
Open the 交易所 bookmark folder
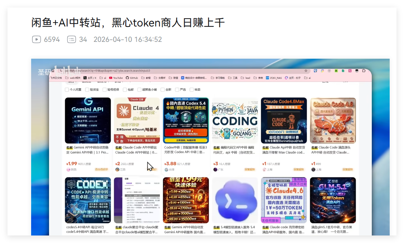tap(160, 78)
